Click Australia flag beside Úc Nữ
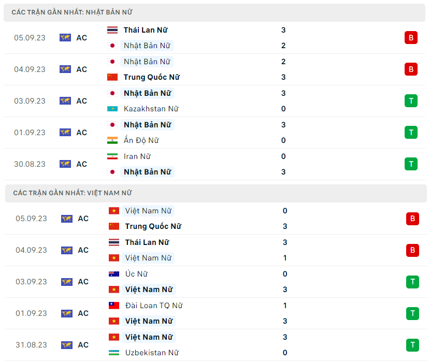 (114, 274)
